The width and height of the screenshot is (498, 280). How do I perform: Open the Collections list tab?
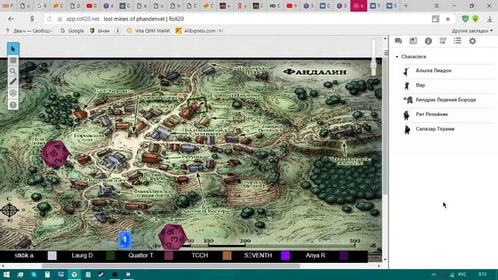tap(458, 41)
